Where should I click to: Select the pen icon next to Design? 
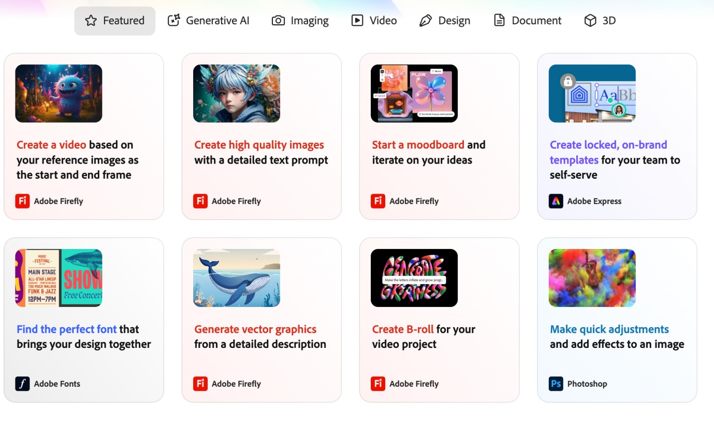(426, 20)
